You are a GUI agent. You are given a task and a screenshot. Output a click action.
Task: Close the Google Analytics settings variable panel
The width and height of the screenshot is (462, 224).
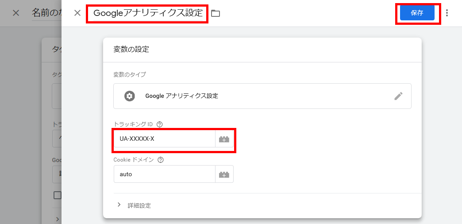(x=77, y=13)
